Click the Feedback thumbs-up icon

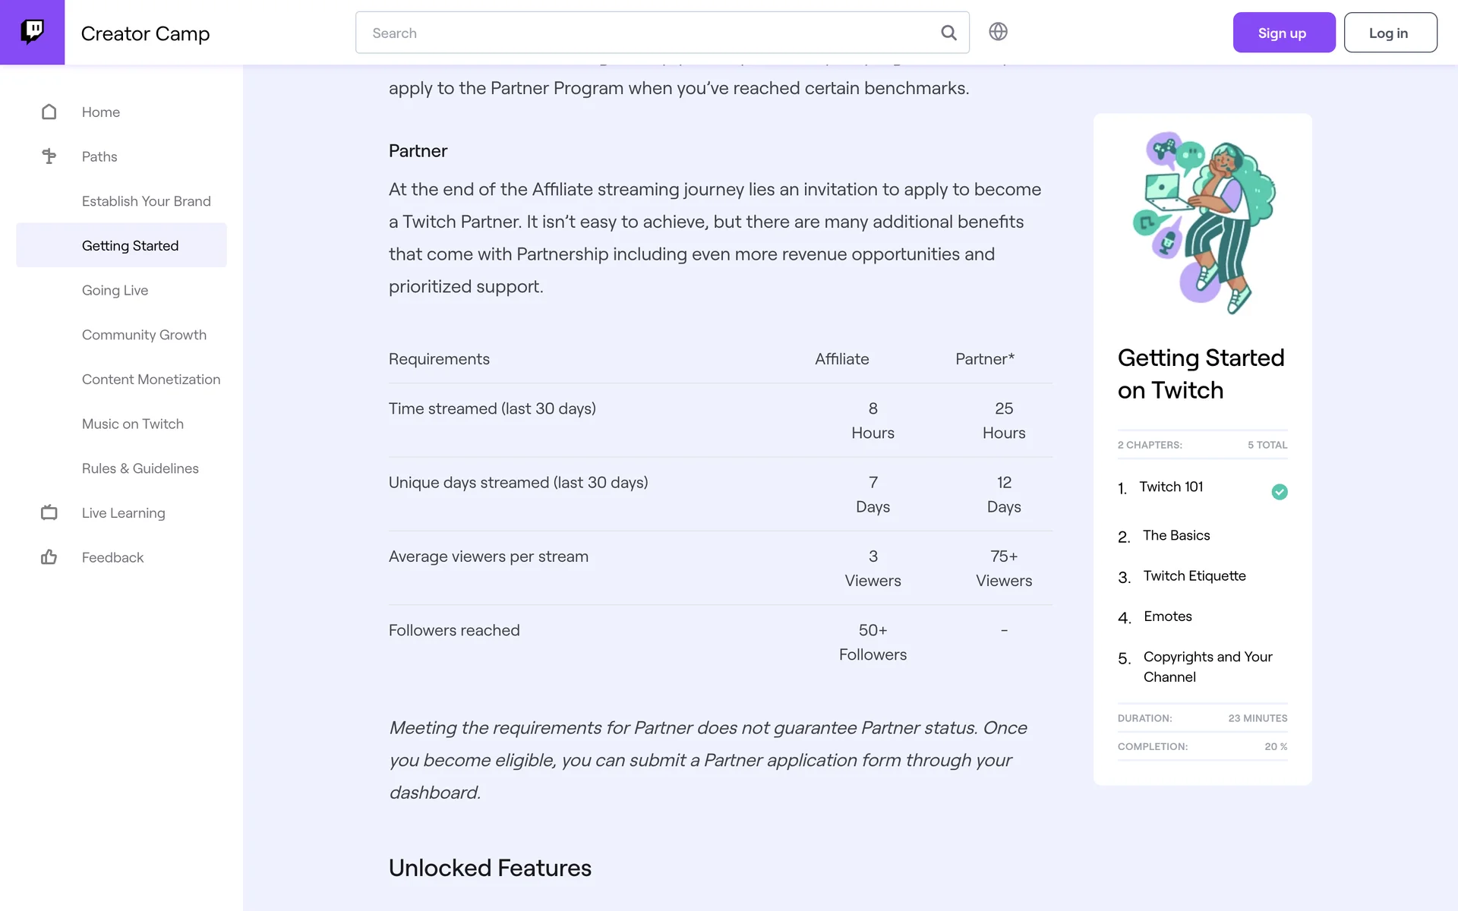pyautogui.click(x=49, y=557)
